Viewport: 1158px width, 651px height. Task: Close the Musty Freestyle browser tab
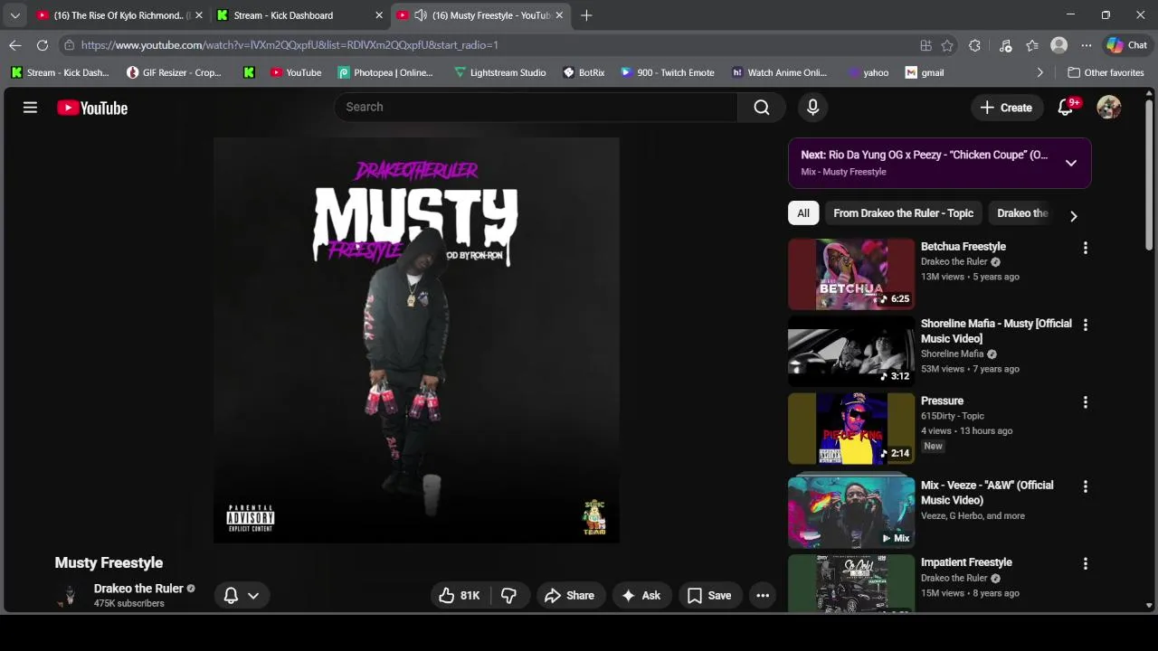click(x=559, y=15)
